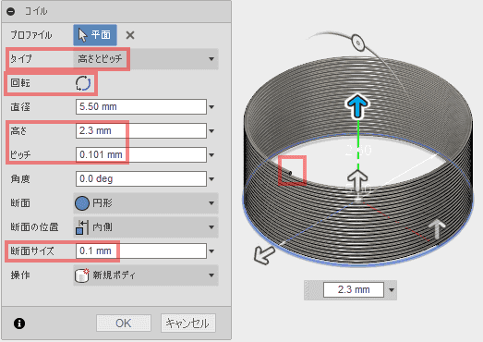This screenshot has height=342, width=483.
Task: Click the 円形 blue circle section icon
Action: pos(82,203)
